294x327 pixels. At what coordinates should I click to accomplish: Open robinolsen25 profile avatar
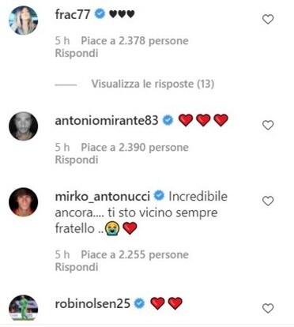point(23,307)
